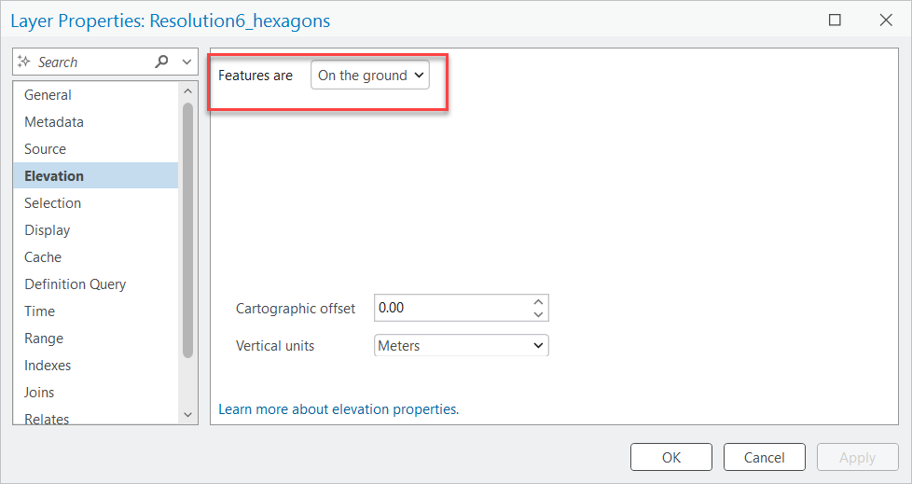Click the sidebar scroll down arrow

187,415
